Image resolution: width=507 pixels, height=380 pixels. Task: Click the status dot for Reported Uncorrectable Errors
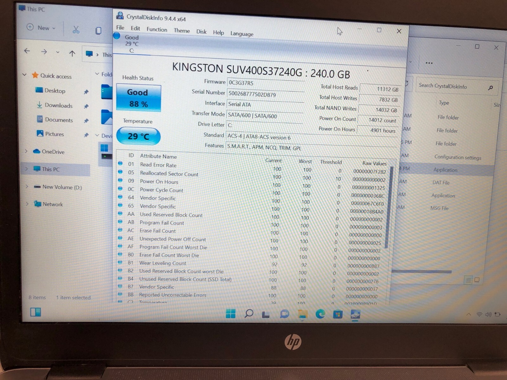tap(120, 294)
